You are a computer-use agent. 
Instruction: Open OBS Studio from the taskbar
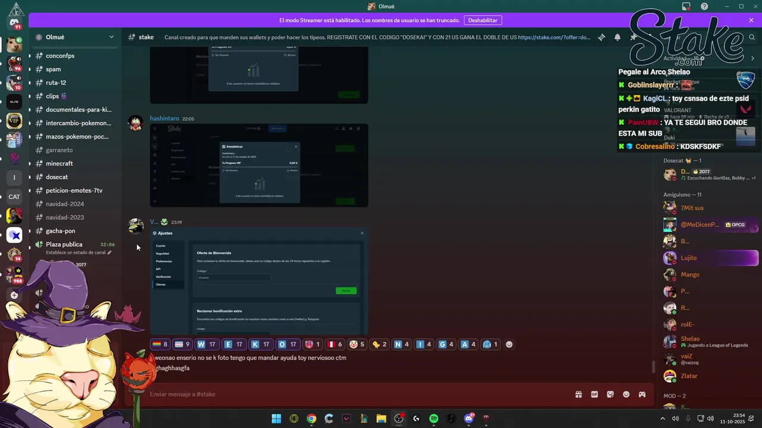(399, 418)
